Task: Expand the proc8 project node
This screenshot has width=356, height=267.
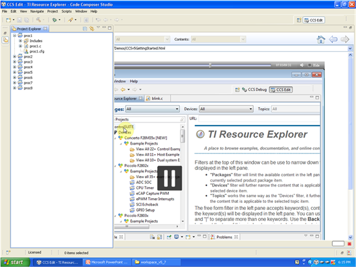Action: (14, 88)
